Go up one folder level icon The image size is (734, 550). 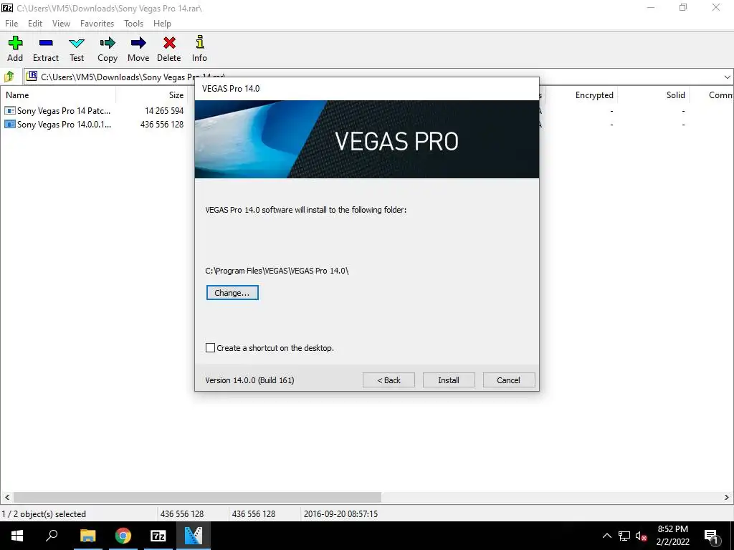tap(9, 76)
